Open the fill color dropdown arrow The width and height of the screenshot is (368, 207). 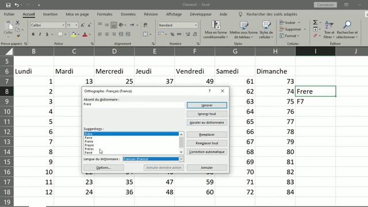[78, 34]
